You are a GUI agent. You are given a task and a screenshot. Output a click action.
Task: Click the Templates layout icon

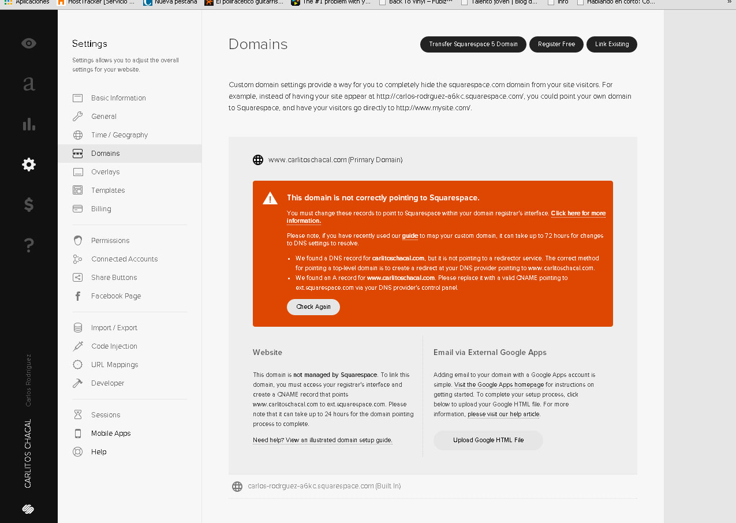click(78, 190)
